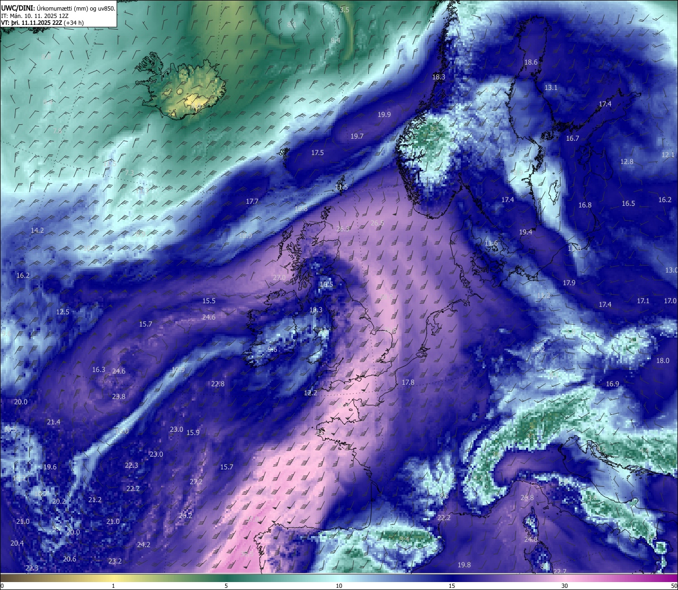The image size is (678, 590).
Task: Click the map value '19.9'
Action: pyautogui.click(x=384, y=114)
